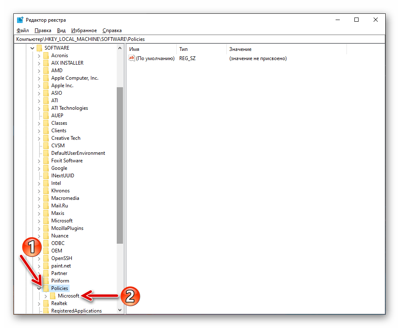Expand the Intel key

click(x=39, y=183)
